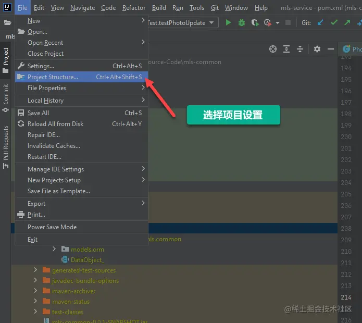The width and height of the screenshot is (362, 323).
Task: Open the Window menu
Action: [236, 8]
